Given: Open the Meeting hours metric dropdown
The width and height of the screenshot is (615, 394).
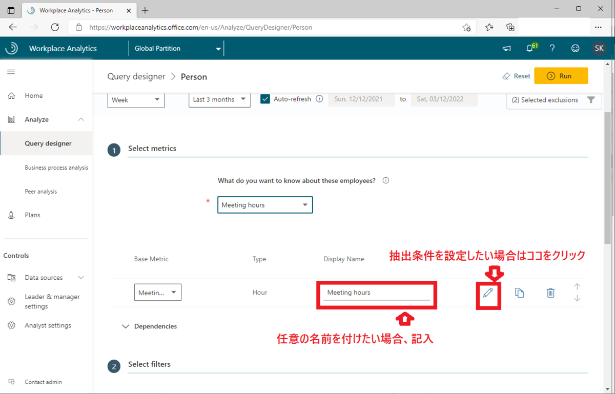Looking at the screenshot, I should tap(265, 205).
